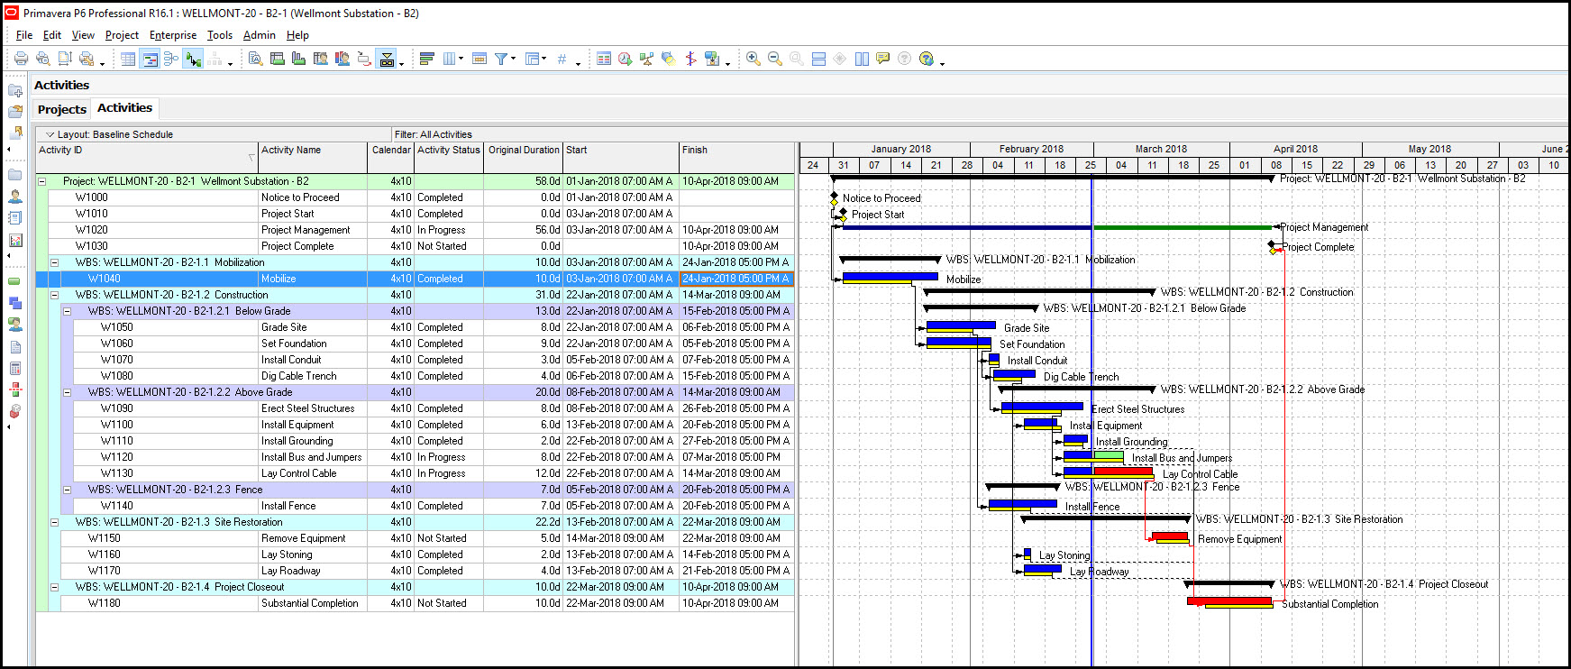Open the Timescale icon

click(480, 59)
